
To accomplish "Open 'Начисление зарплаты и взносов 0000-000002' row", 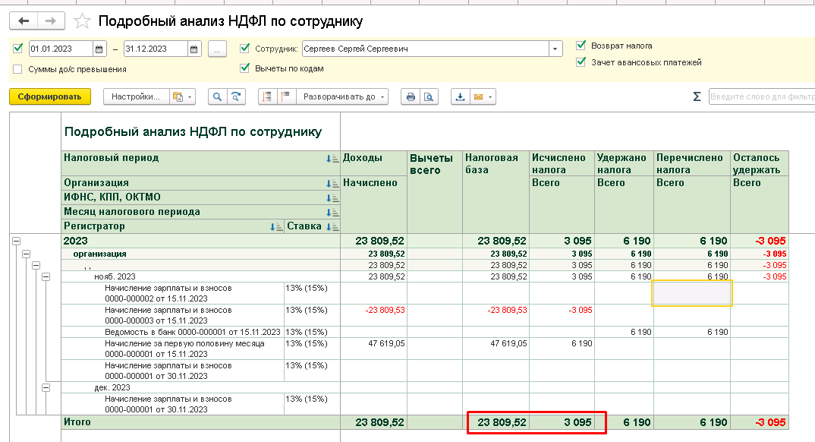I will click(x=168, y=293).
